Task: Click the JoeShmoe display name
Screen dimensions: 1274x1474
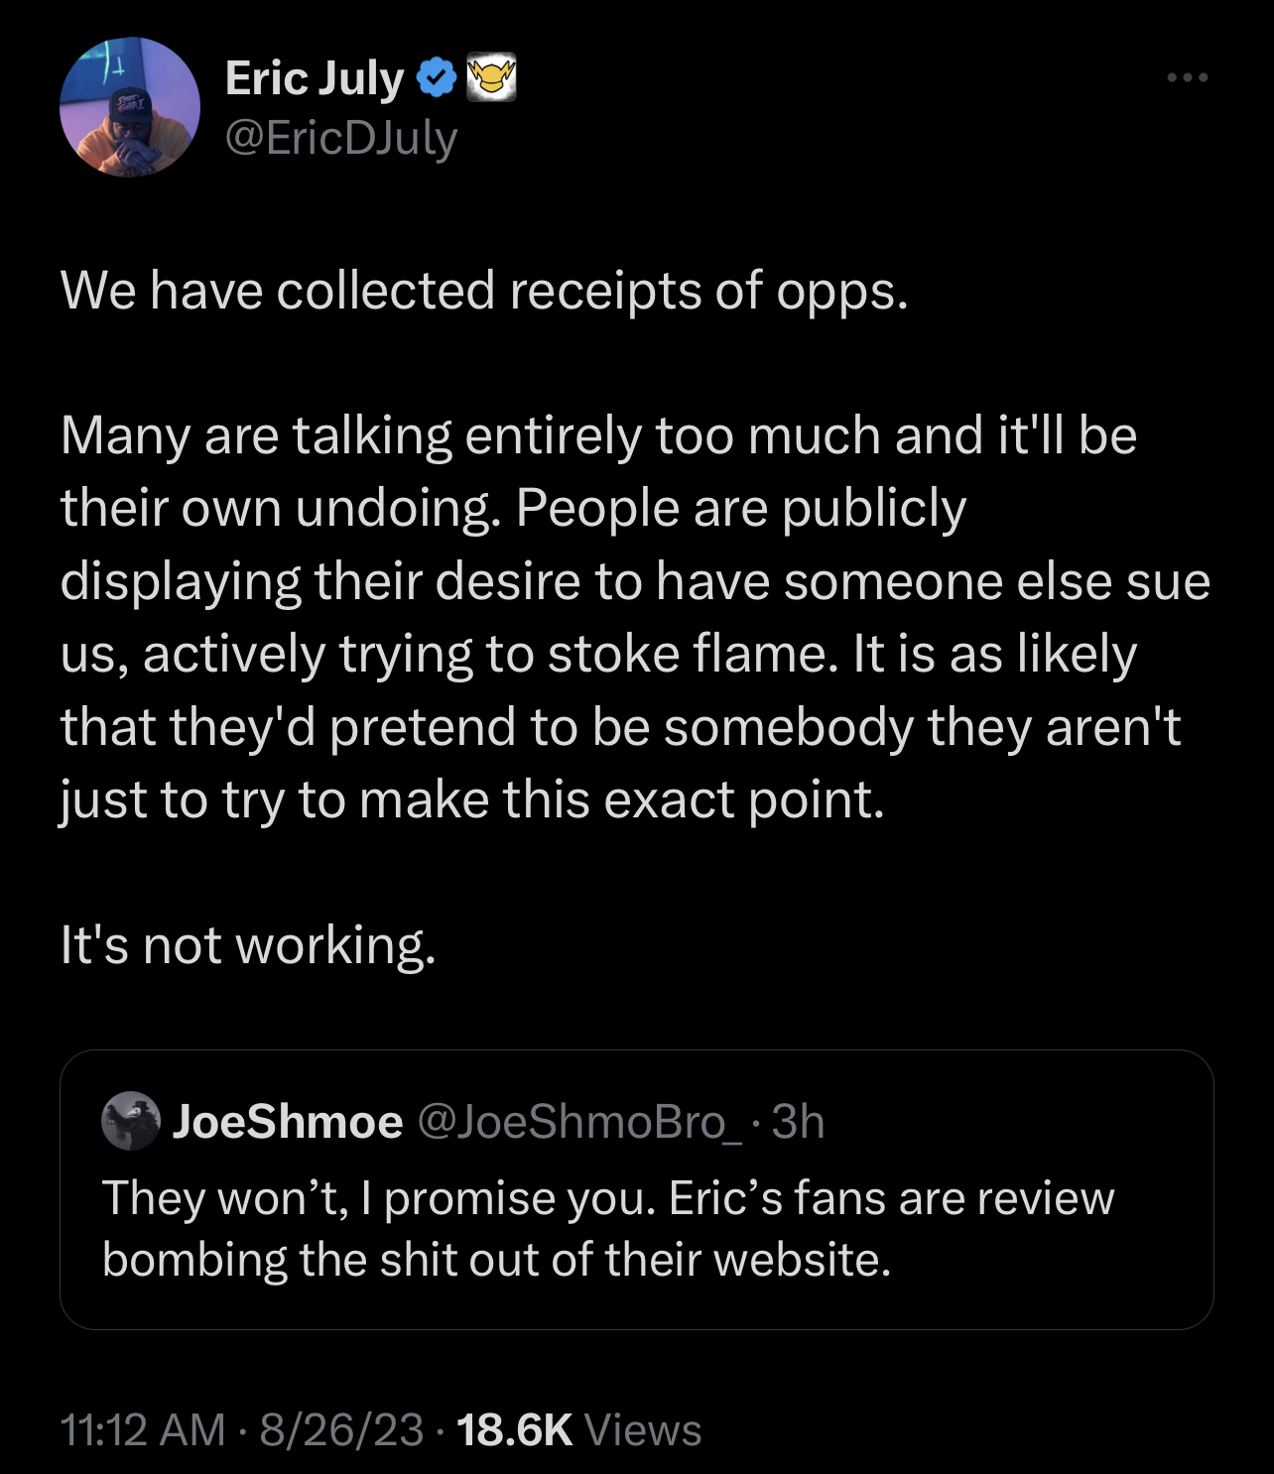Action: 288,1122
